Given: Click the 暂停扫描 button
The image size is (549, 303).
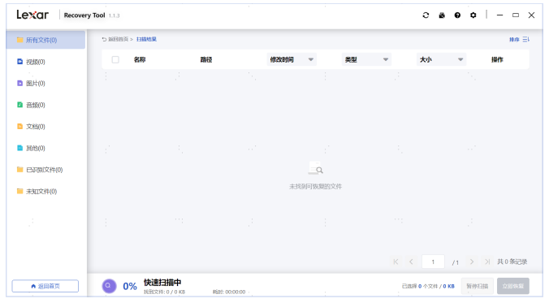Looking at the screenshot, I should pyautogui.click(x=478, y=286).
